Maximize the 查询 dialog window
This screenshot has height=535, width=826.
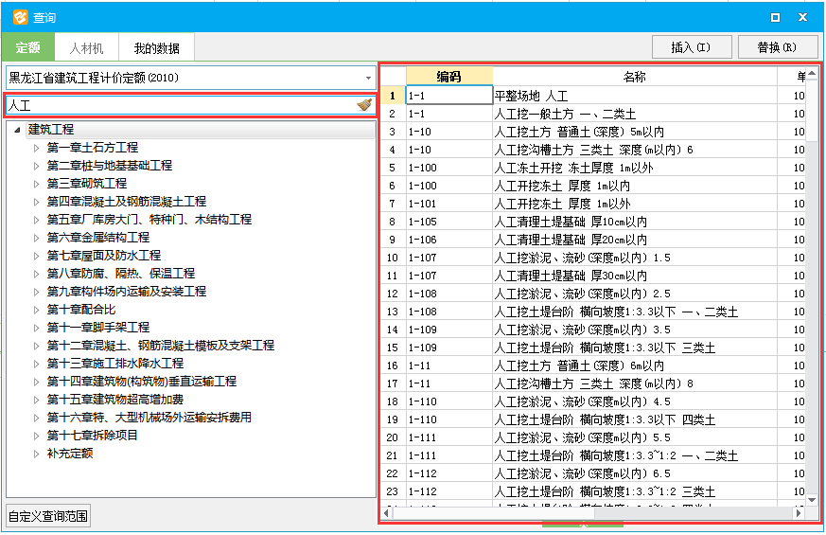click(x=775, y=17)
